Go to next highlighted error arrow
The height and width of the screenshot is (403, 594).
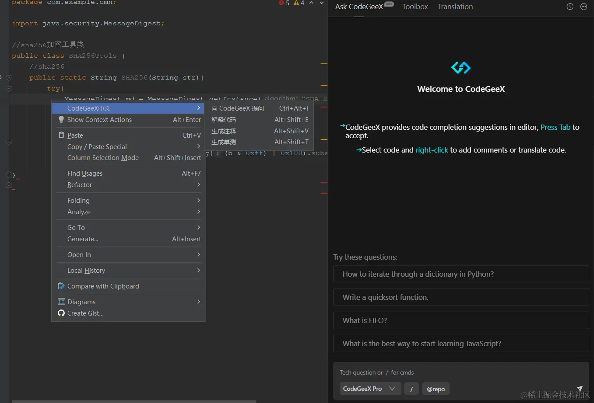[x=322, y=3]
